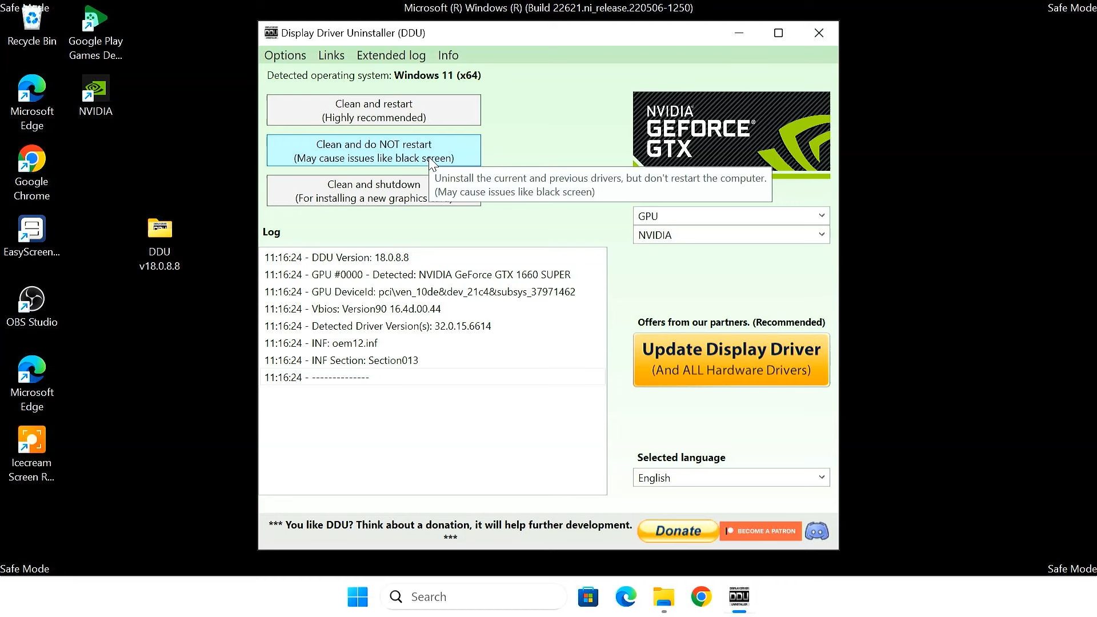Select INF Section: Section013 log line
Viewport: 1097px width, 617px height.
(433, 360)
